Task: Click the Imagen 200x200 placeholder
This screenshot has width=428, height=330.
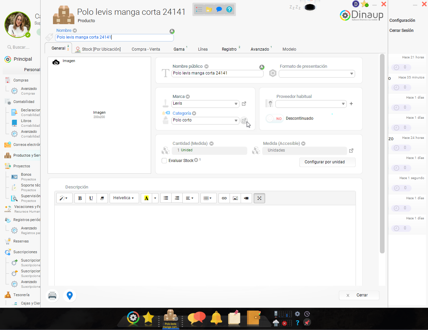Action: pos(99,115)
